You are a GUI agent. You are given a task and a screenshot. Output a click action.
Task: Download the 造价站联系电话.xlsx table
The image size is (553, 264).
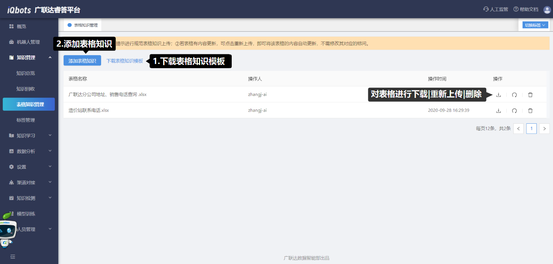498,111
